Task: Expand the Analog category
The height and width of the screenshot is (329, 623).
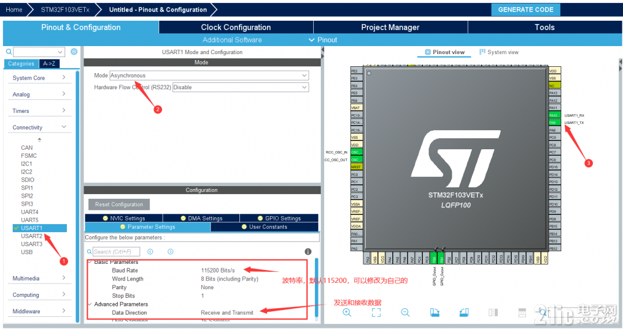Action: pos(39,94)
